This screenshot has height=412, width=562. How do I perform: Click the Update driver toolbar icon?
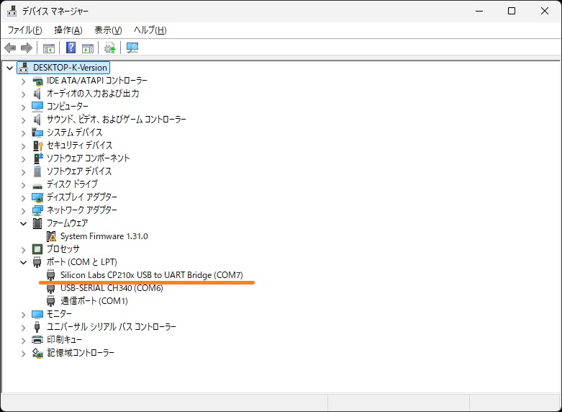109,48
